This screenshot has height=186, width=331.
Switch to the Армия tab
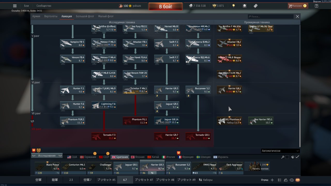click(36, 16)
